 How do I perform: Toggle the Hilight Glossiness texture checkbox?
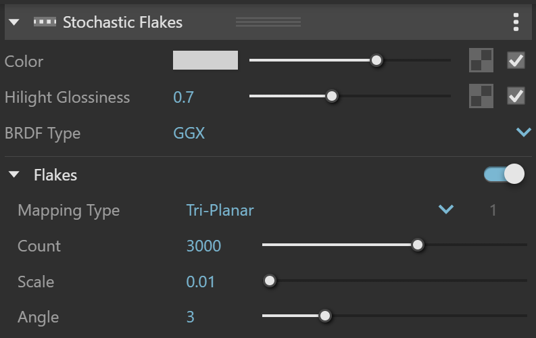[x=516, y=96]
